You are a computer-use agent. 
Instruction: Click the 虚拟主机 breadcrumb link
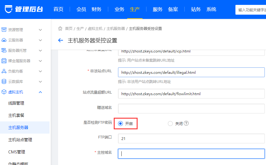95,29
